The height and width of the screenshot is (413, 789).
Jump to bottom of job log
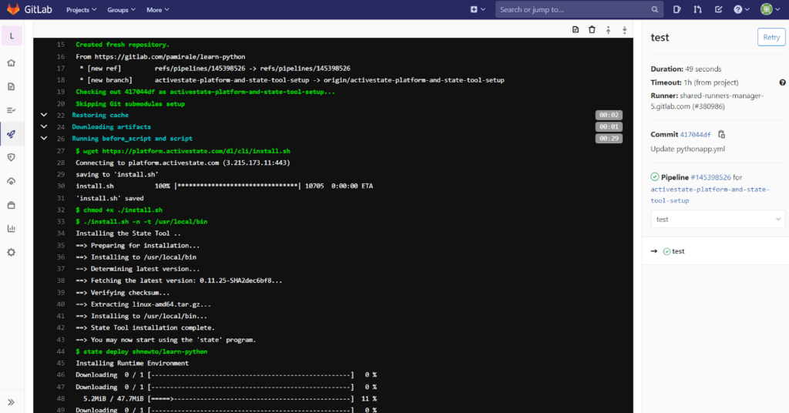click(624, 30)
